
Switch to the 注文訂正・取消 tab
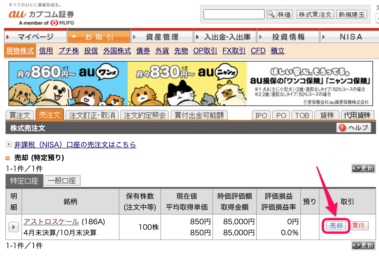coord(92,115)
